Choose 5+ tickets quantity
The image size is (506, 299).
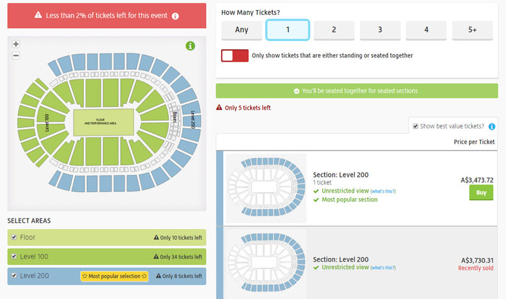[473, 30]
